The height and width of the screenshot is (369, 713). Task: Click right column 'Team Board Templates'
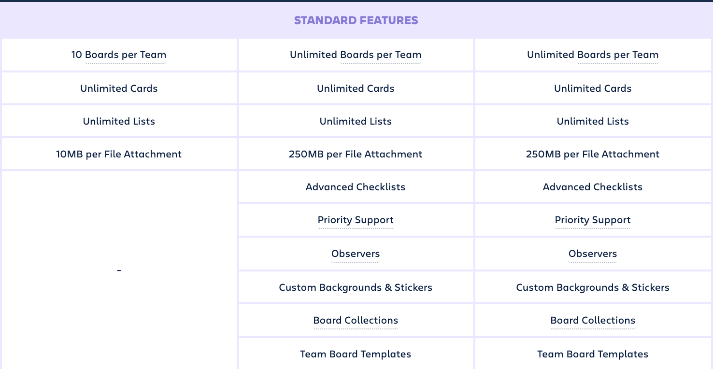(x=593, y=354)
